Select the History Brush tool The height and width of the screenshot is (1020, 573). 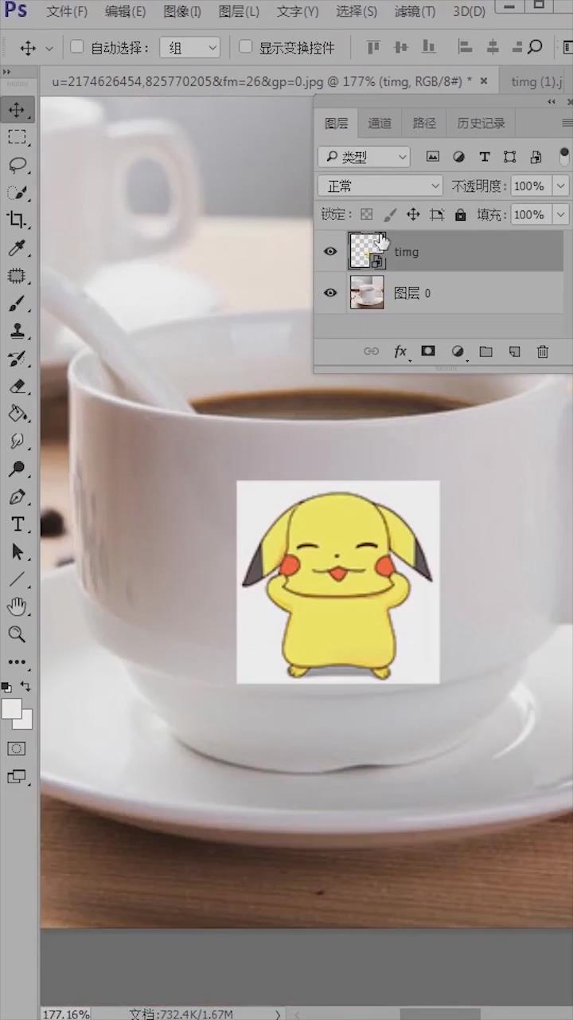point(17,359)
